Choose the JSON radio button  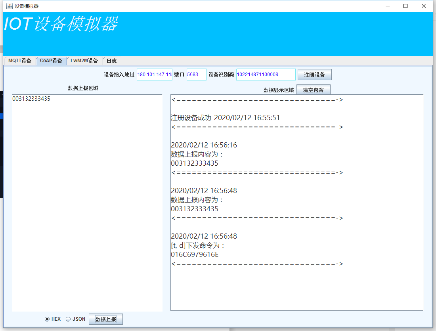point(68,319)
